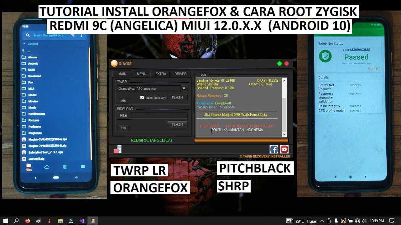Click Info in the TWRP section

click(123, 101)
